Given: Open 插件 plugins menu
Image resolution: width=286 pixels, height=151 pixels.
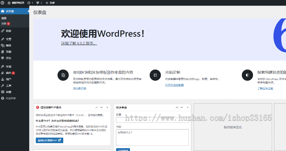Looking at the screenshot, I should coord(15,73).
